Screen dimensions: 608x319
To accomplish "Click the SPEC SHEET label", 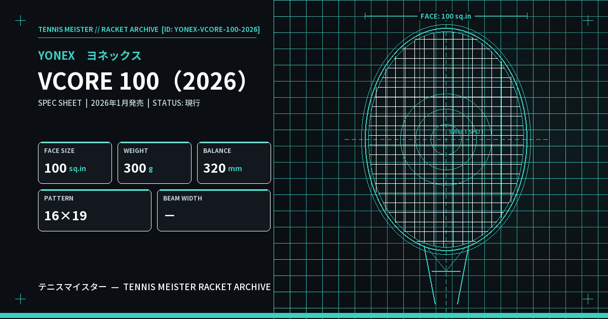I will click(x=60, y=103).
